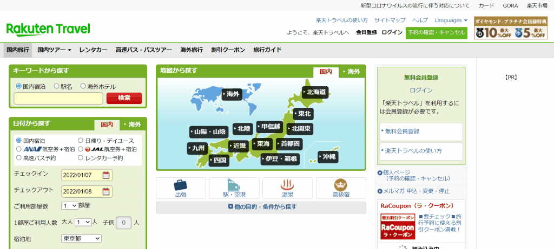The width and height of the screenshot is (554, 249).
Task: Select 九州 region on the map
Action: pyautogui.click(x=197, y=148)
